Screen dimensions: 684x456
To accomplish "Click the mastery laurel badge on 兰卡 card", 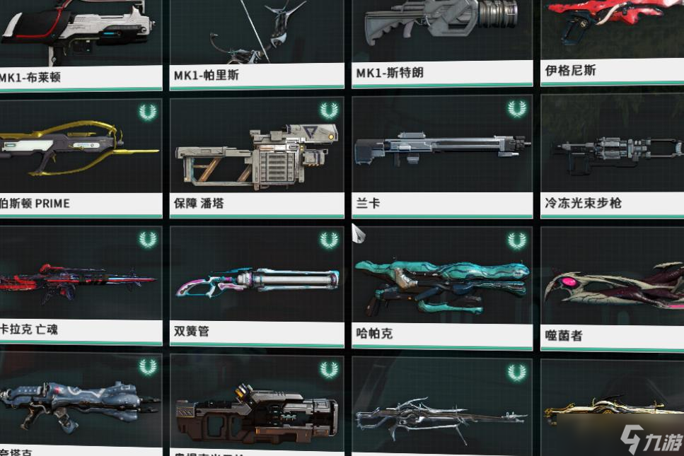I will (x=516, y=109).
